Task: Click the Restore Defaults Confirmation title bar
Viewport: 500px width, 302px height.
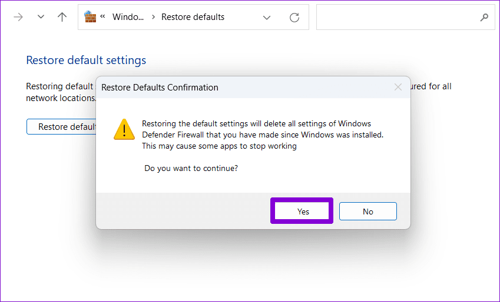Action: tap(236, 87)
